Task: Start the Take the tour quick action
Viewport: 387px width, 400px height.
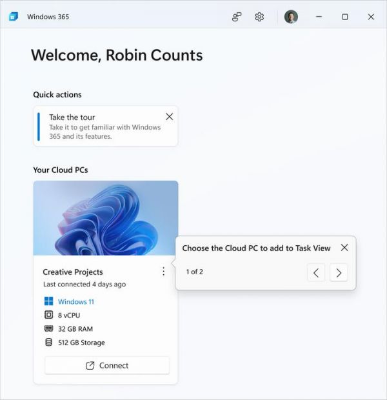Action: (97, 126)
